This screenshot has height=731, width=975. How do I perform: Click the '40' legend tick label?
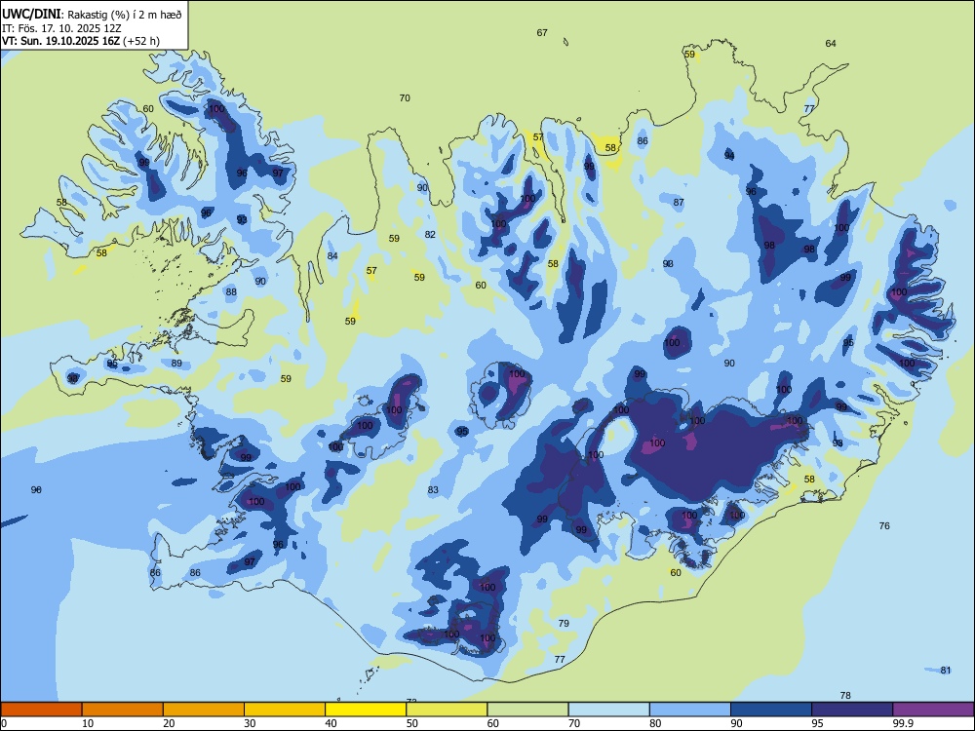coord(331,723)
